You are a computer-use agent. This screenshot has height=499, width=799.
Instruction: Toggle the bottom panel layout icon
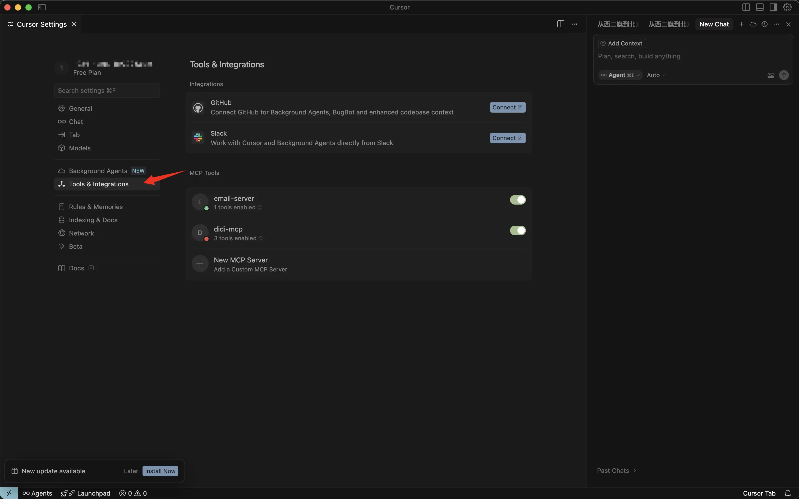click(x=760, y=7)
